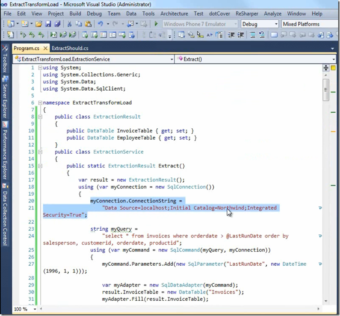340x316 pixels.
Task: Open the ReSharper menu
Action: tap(247, 13)
